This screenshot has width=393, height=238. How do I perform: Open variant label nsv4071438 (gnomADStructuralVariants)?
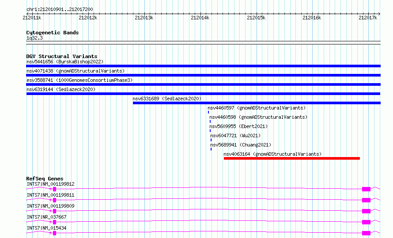click(x=76, y=71)
